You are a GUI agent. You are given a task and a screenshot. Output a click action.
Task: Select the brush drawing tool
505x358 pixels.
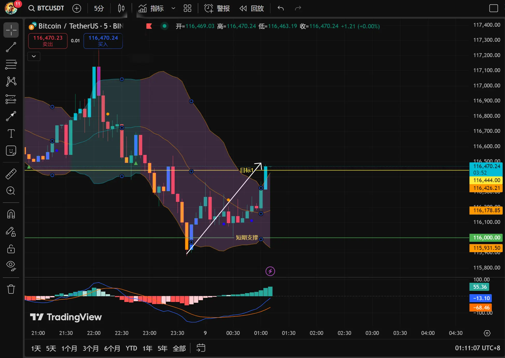tap(11, 116)
